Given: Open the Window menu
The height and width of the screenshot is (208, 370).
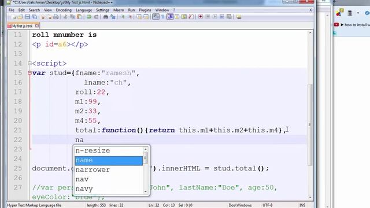Looking at the screenshot, I should tap(162, 10).
